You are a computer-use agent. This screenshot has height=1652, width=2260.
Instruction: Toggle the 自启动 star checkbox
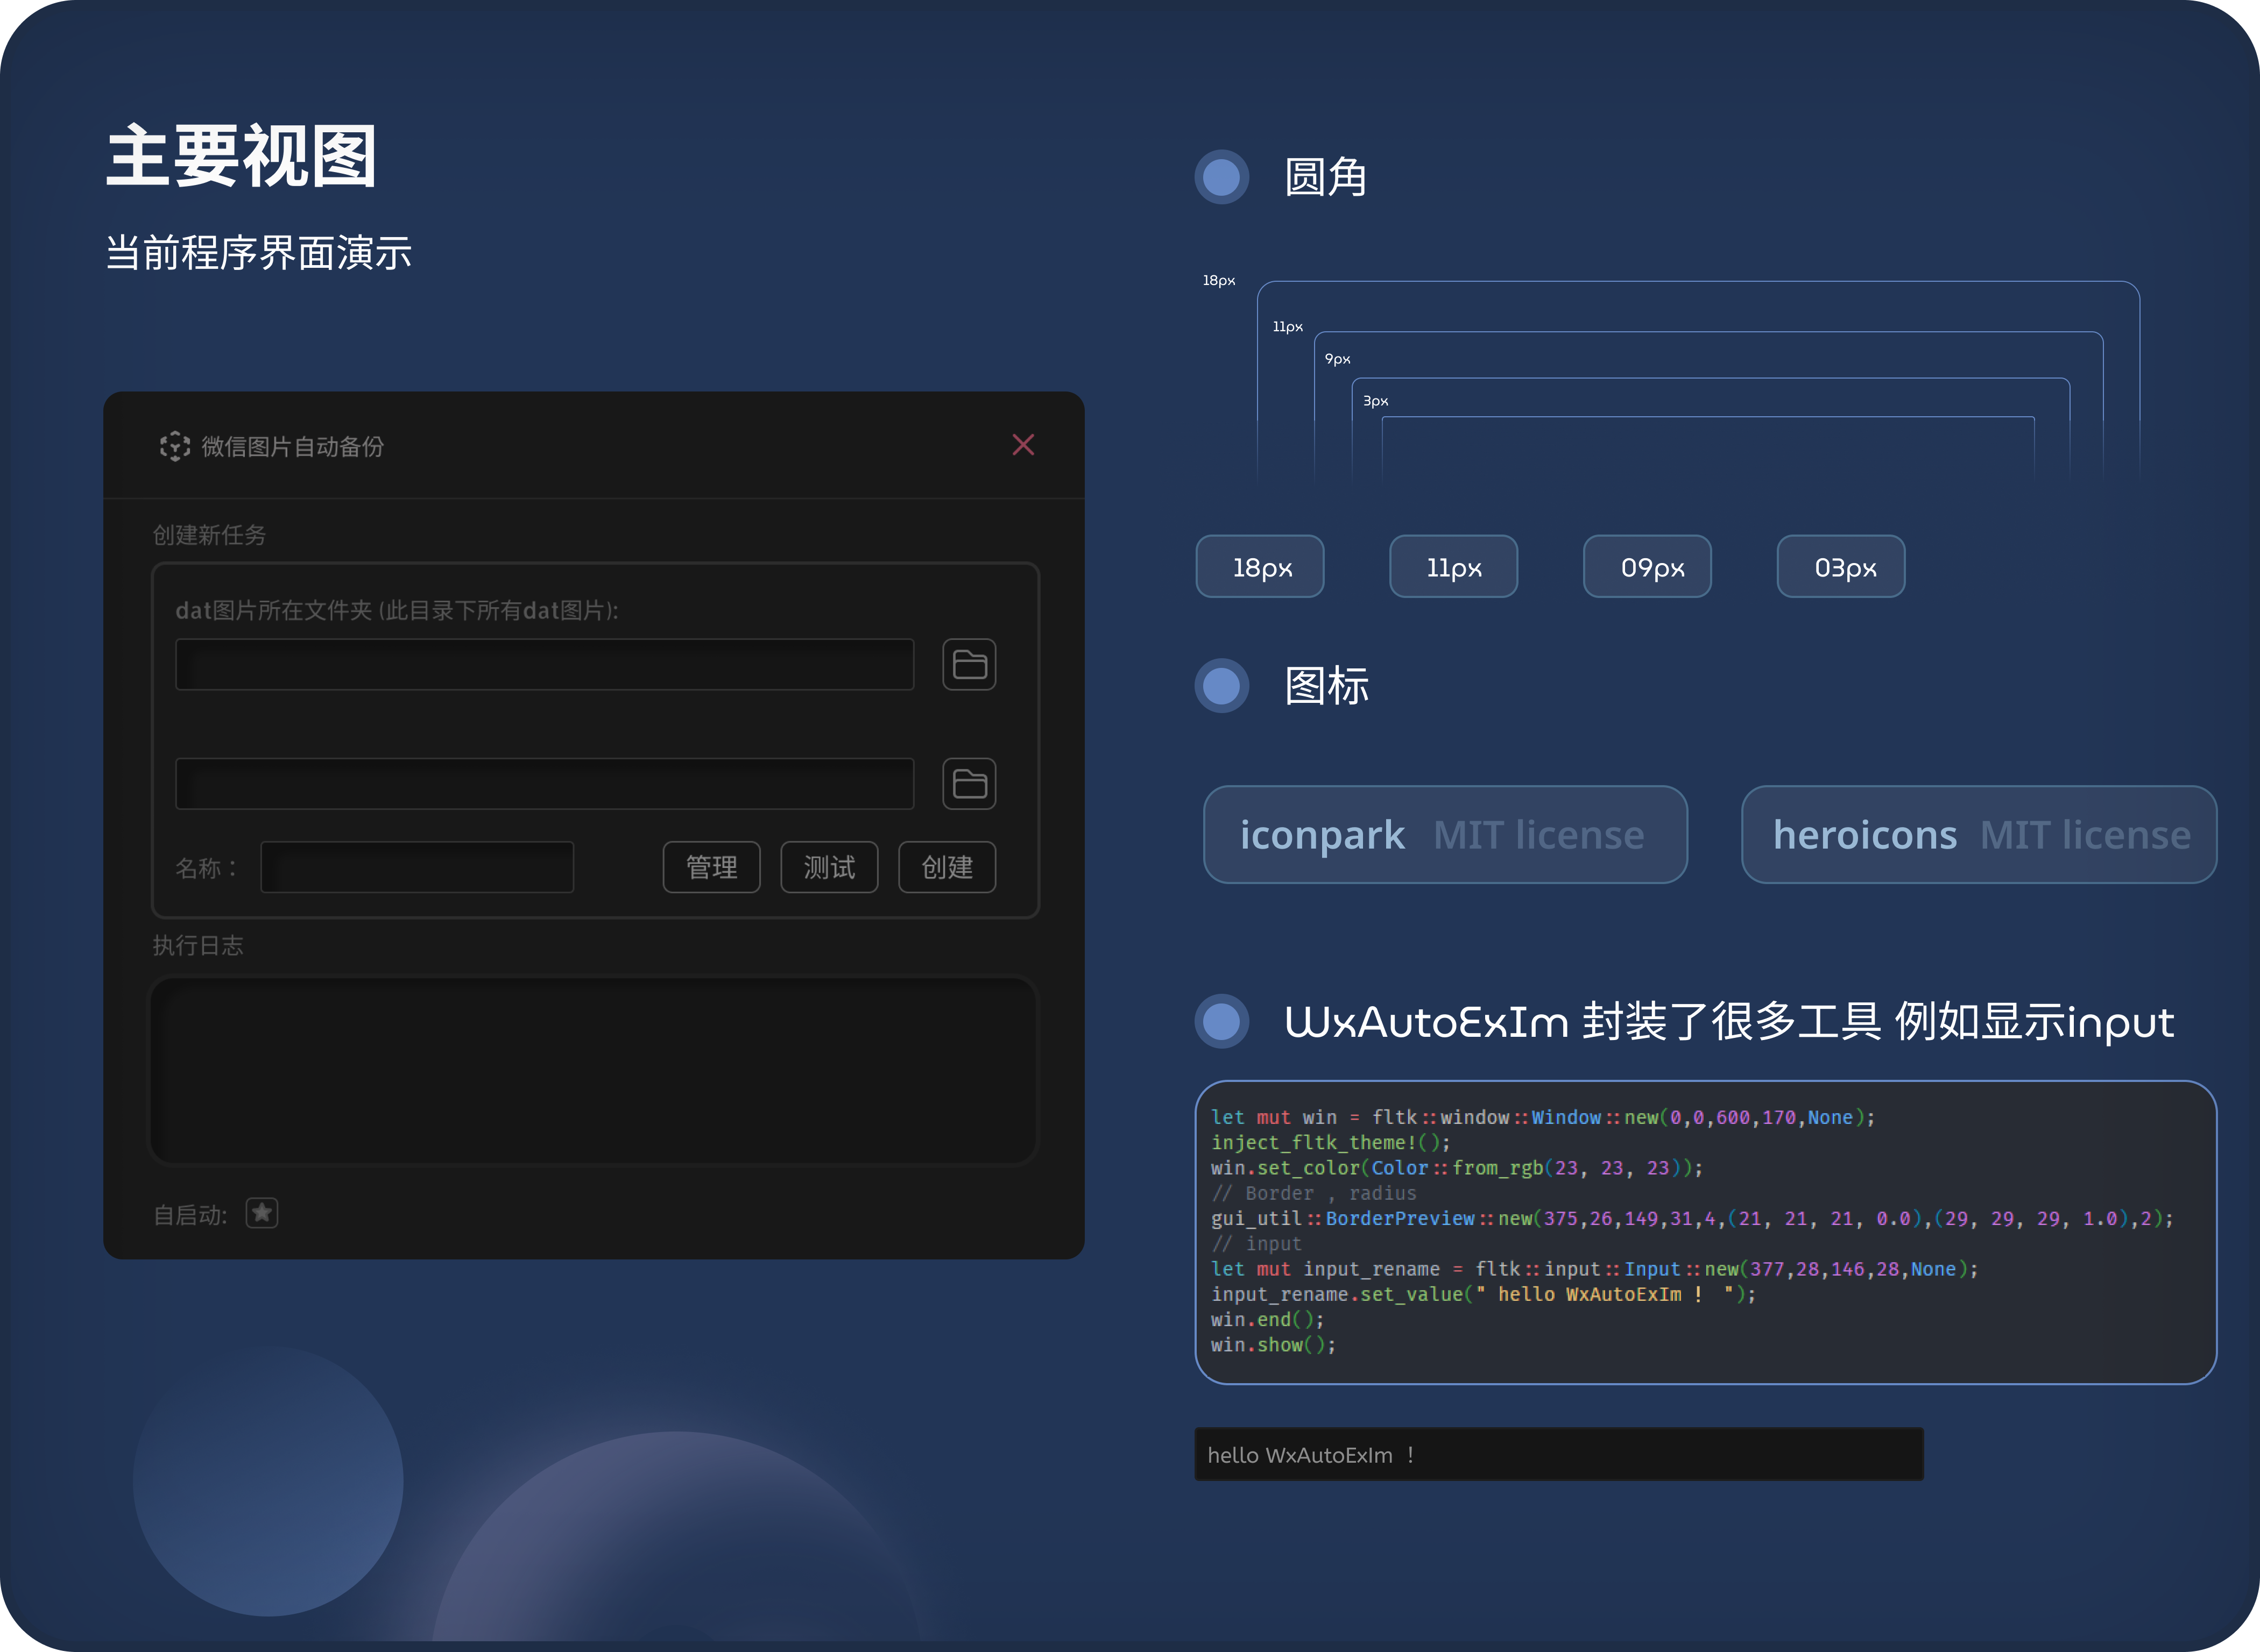(x=262, y=1213)
